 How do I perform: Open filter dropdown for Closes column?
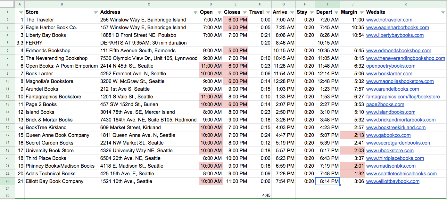(244, 12)
